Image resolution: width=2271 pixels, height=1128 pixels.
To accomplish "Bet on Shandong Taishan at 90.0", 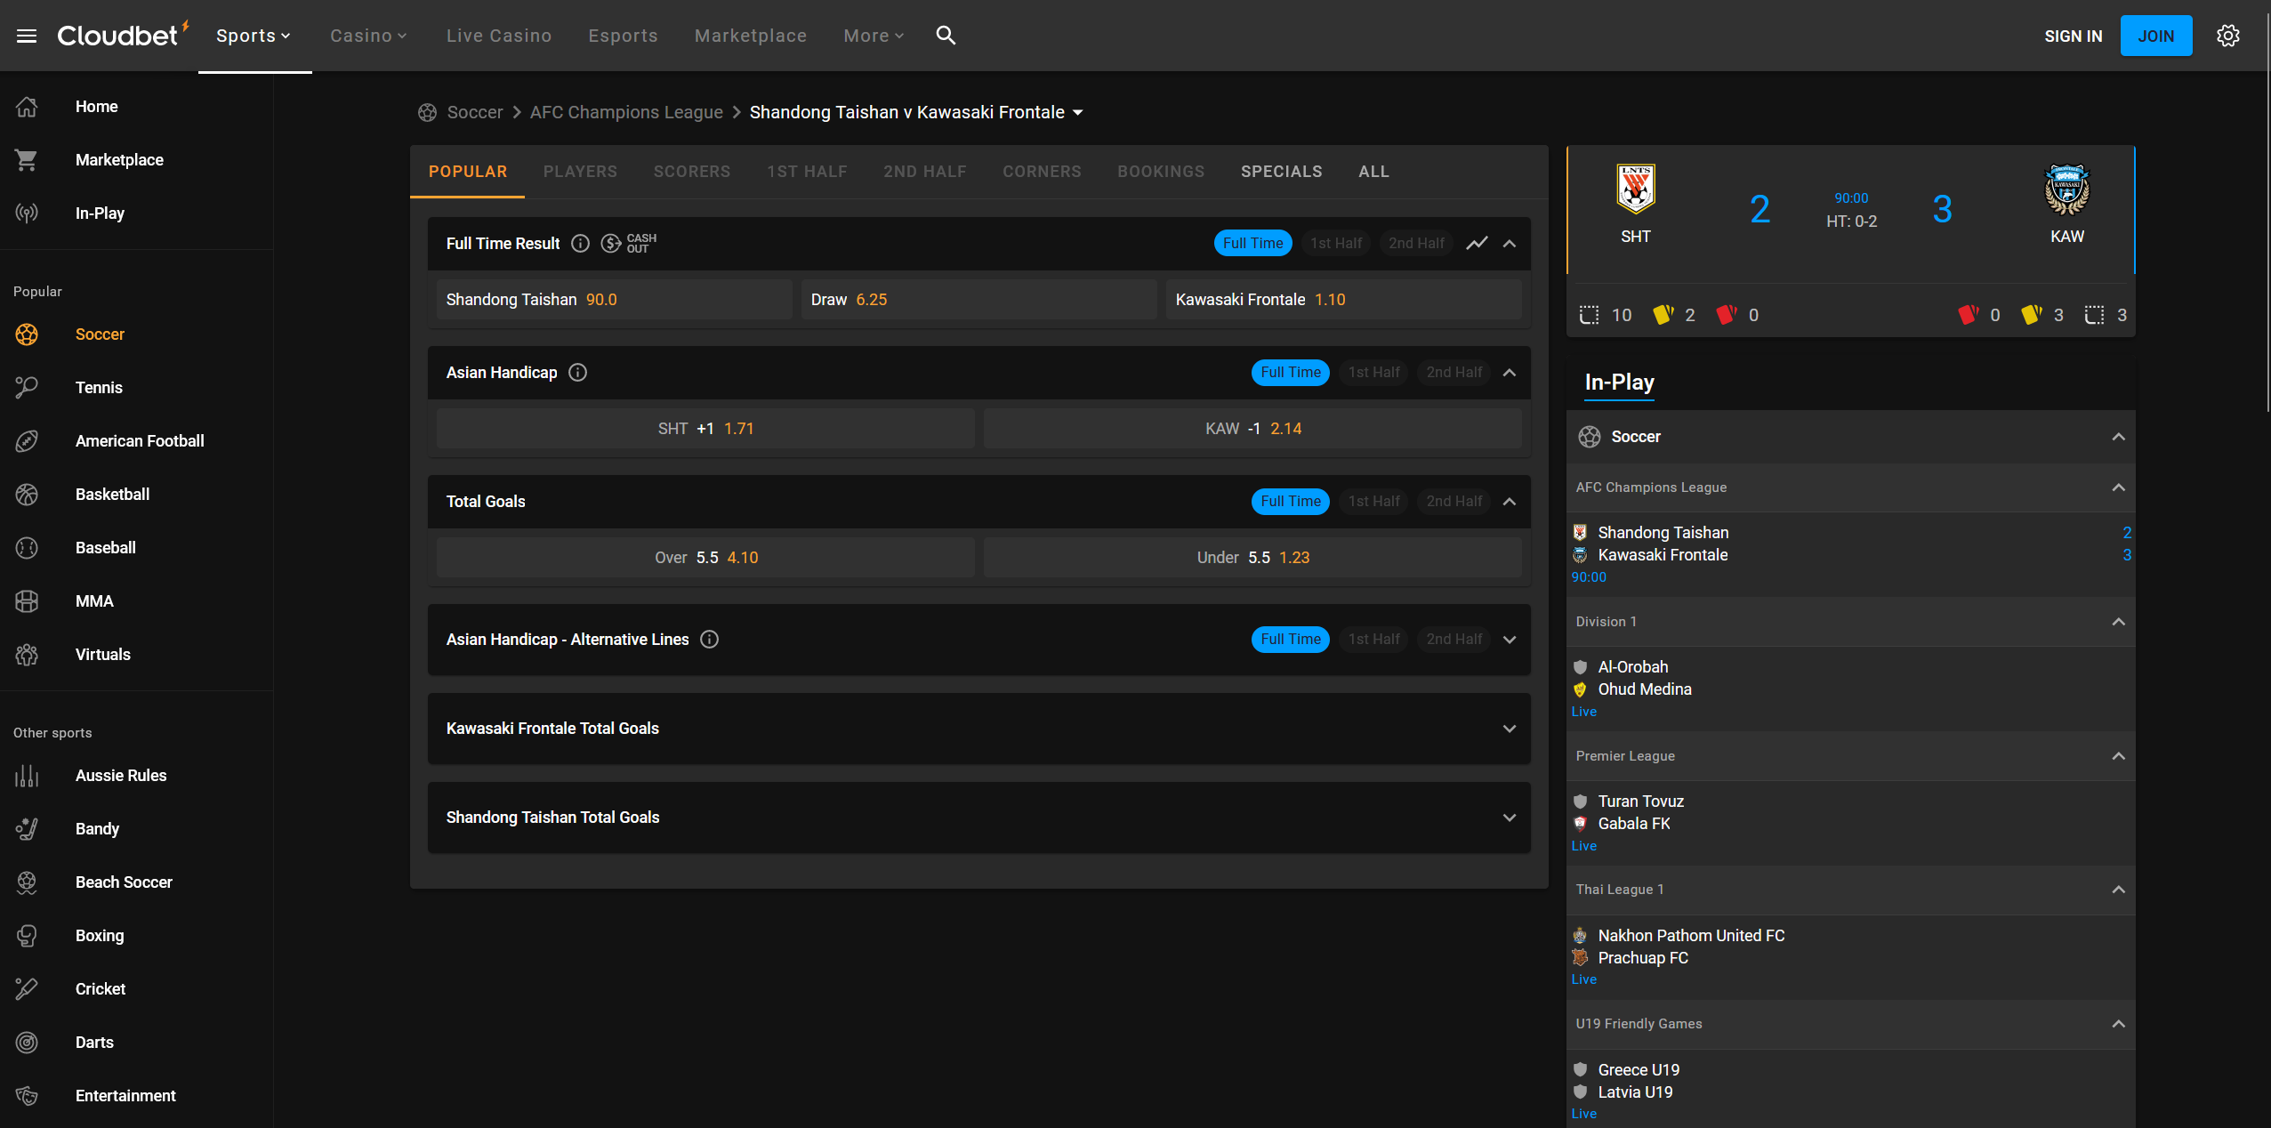I will tap(614, 300).
